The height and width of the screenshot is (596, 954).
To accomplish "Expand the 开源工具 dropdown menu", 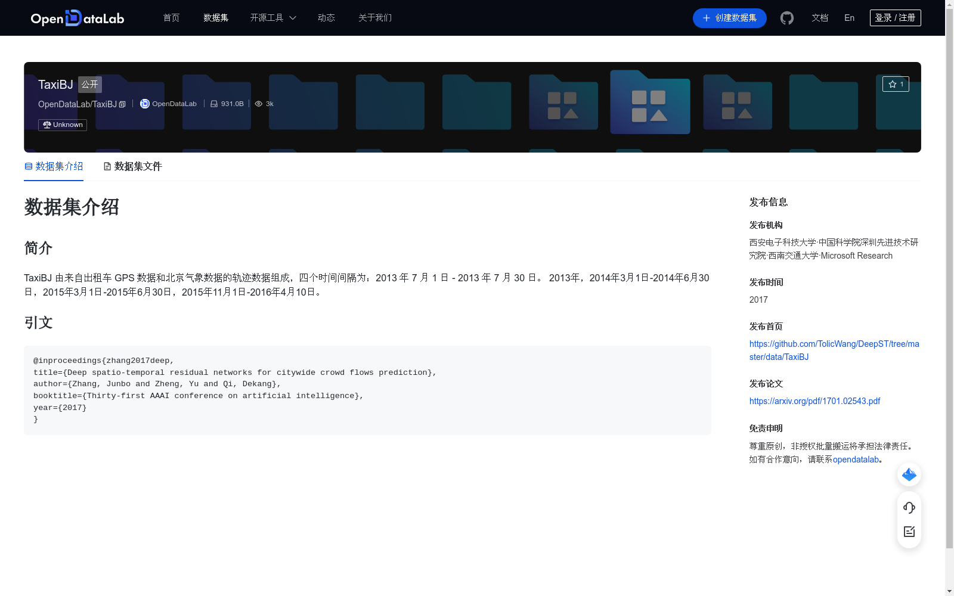I will (272, 18).
